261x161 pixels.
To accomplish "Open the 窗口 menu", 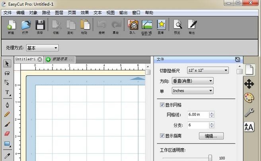I will tap(136, 13).
